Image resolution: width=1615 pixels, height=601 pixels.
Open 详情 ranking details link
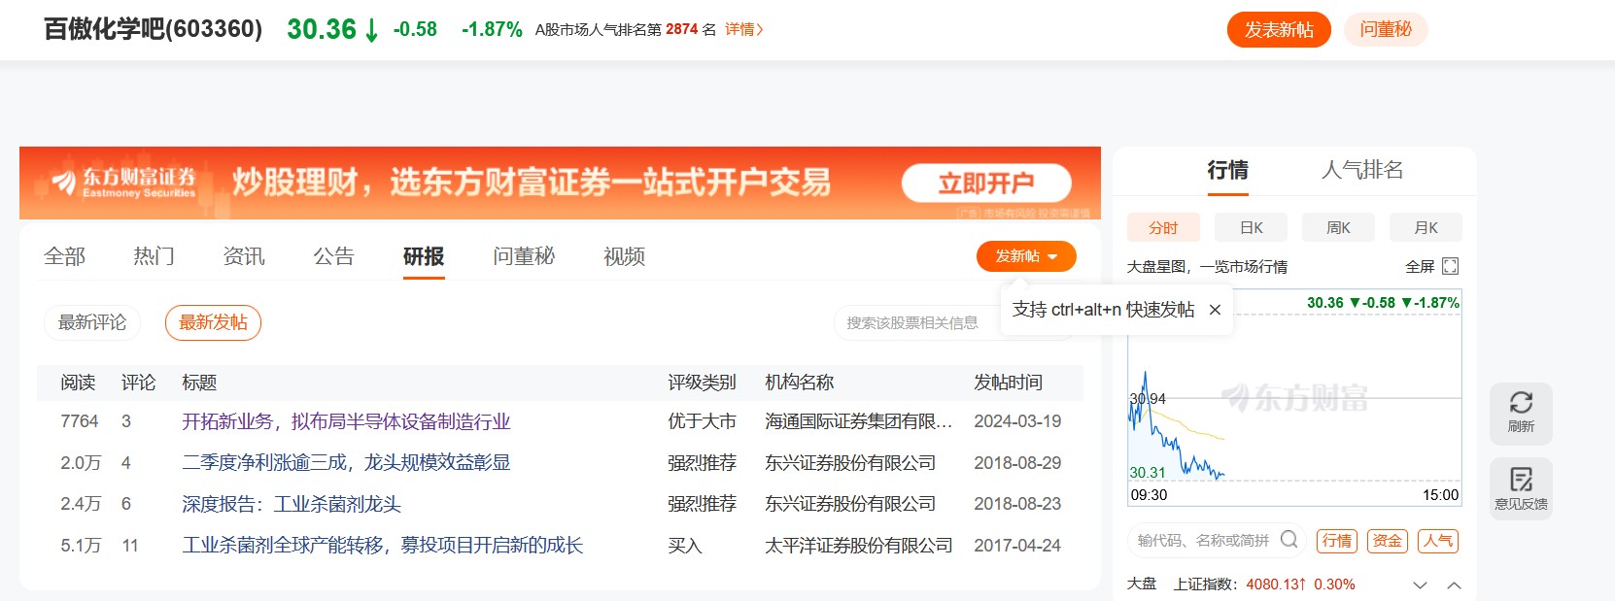[744, 29]
